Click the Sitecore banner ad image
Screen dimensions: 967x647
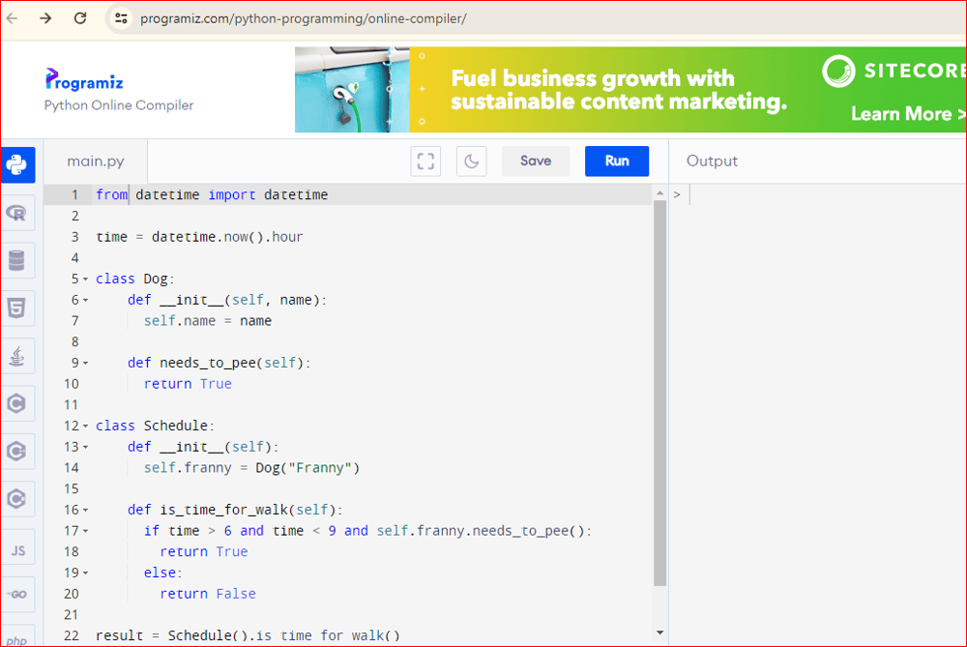pyautogui.click(x=630, y=89)
